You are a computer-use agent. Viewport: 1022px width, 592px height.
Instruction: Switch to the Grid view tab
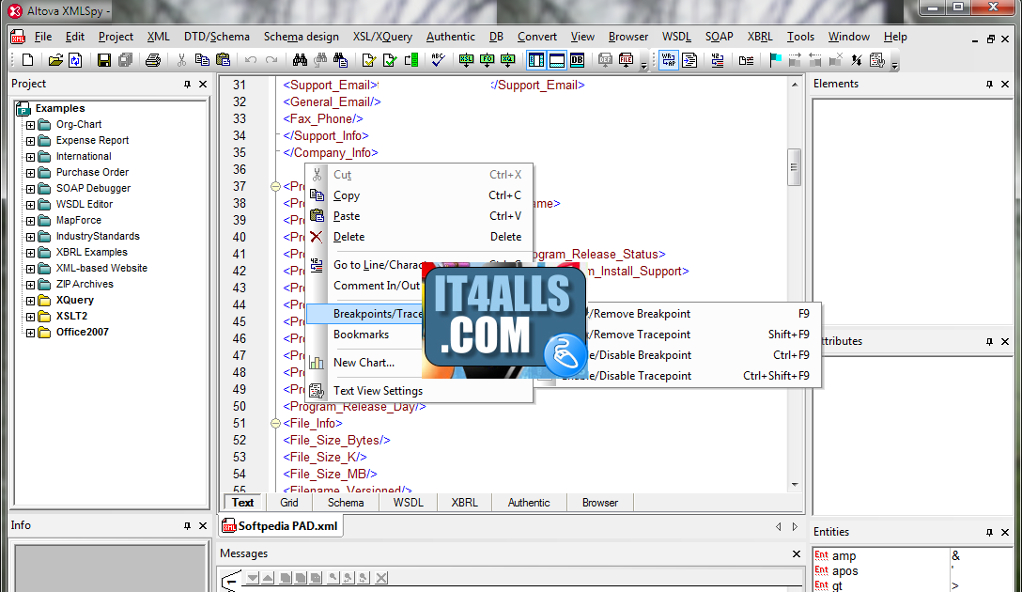(x=289, y=503)
